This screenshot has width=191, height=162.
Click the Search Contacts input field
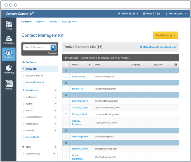coord(37,47)
